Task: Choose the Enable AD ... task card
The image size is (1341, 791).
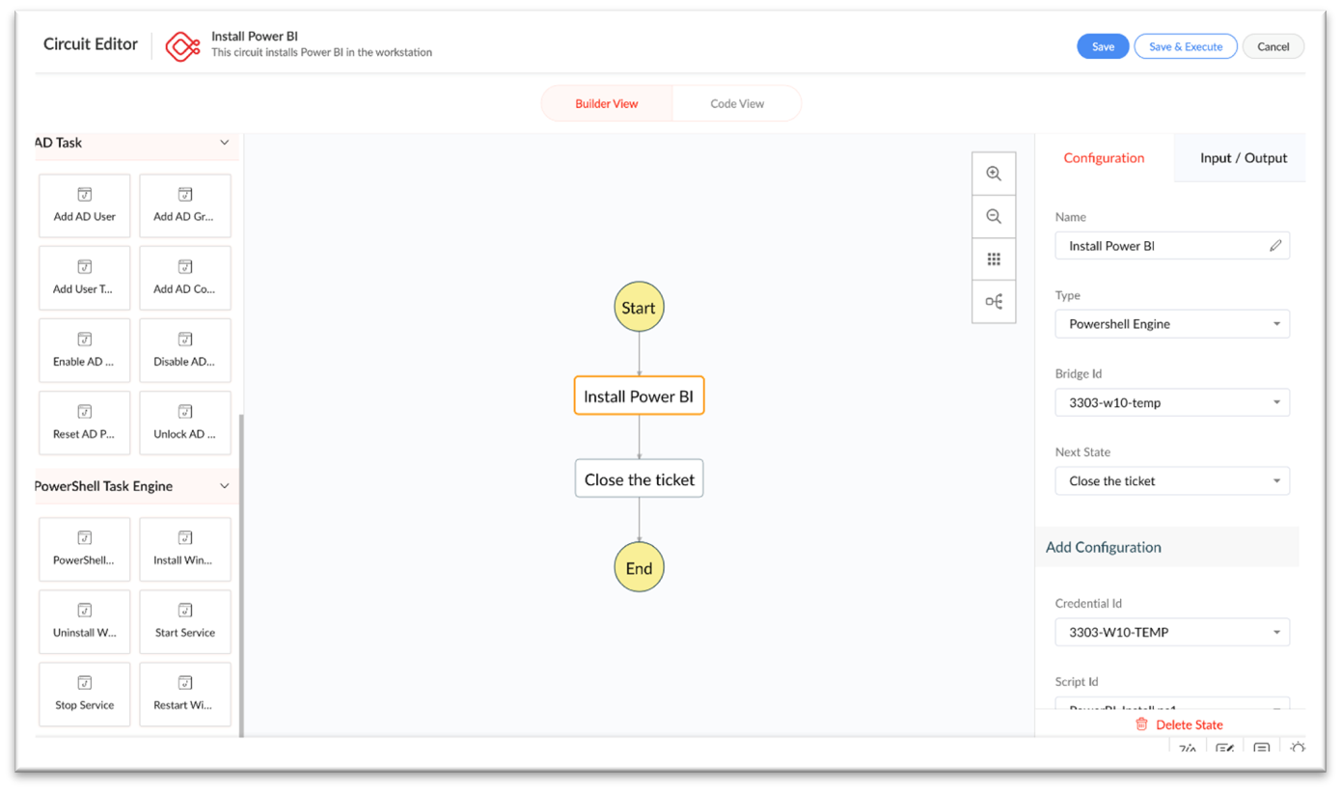Action: (x=85, y=350)
